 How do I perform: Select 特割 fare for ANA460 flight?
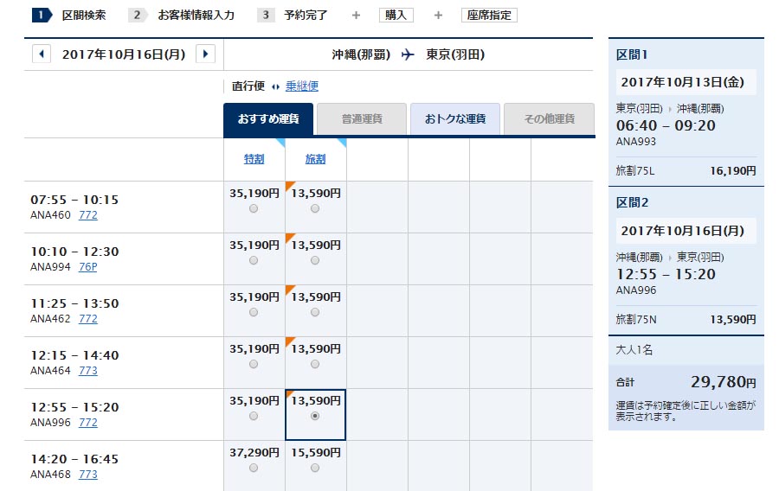point(253,208)
